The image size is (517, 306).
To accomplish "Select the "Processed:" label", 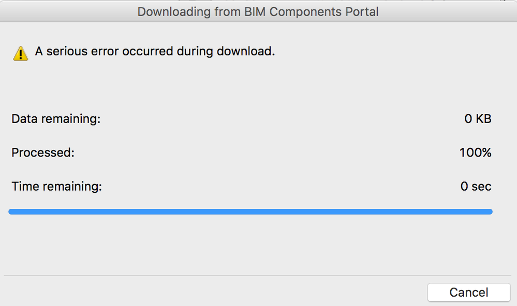I will [x=43, y=152].
